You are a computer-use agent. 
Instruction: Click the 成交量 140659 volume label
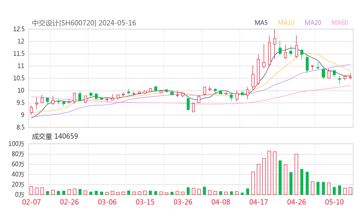point(55,137)
